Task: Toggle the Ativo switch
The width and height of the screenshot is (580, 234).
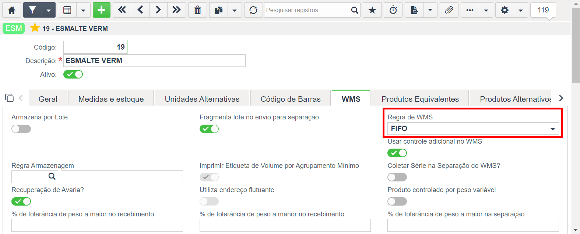Action: tap(73, 75)
